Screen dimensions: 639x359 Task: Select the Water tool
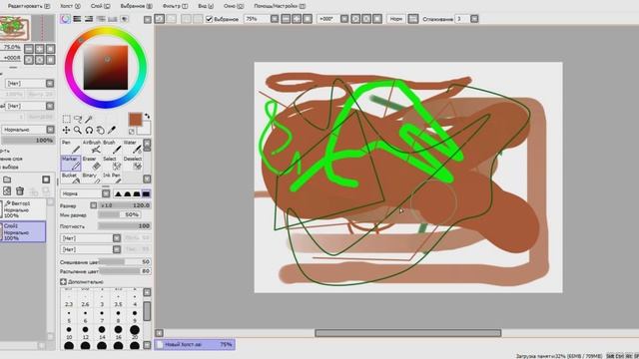pyautogui.click(x=132, y=148)
